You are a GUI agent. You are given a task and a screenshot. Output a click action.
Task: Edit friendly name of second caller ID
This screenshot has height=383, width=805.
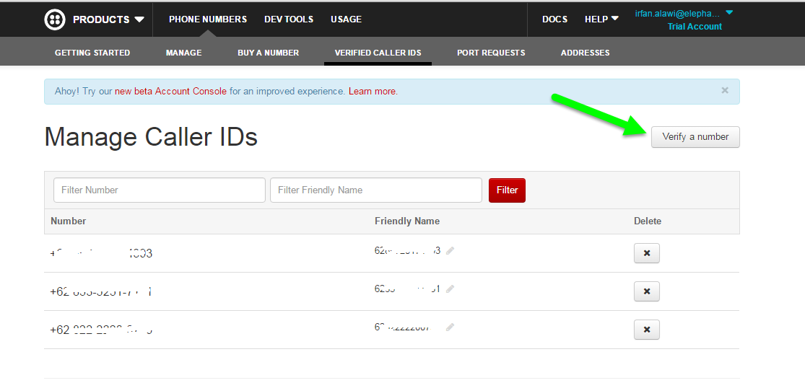coord(451,289)
